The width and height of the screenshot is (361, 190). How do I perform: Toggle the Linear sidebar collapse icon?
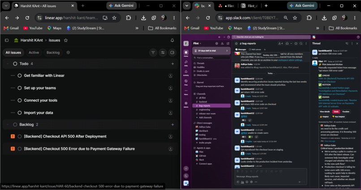click(7, 40)
